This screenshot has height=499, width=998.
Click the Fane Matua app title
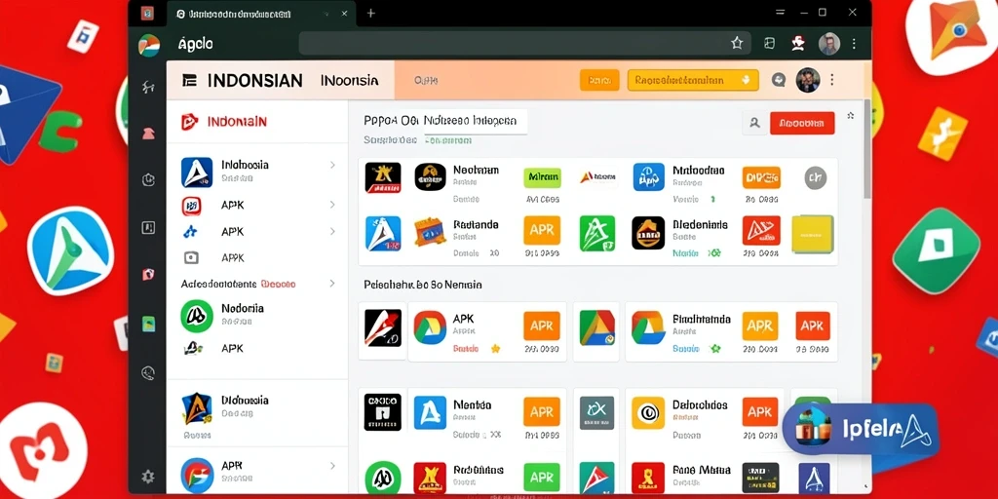click(702, 471)
